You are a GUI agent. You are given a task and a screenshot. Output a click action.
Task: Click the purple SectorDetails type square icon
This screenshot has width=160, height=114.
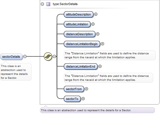(x=48, y=4)
